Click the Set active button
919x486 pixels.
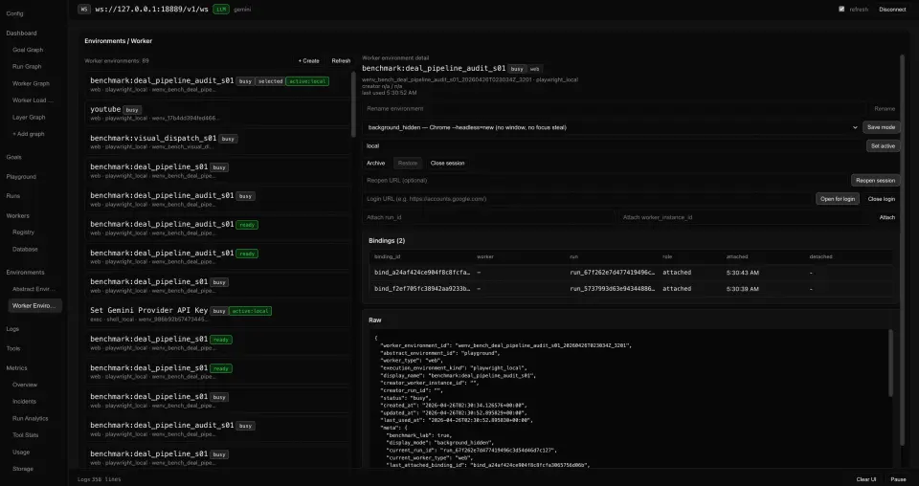tap(883, 146)
